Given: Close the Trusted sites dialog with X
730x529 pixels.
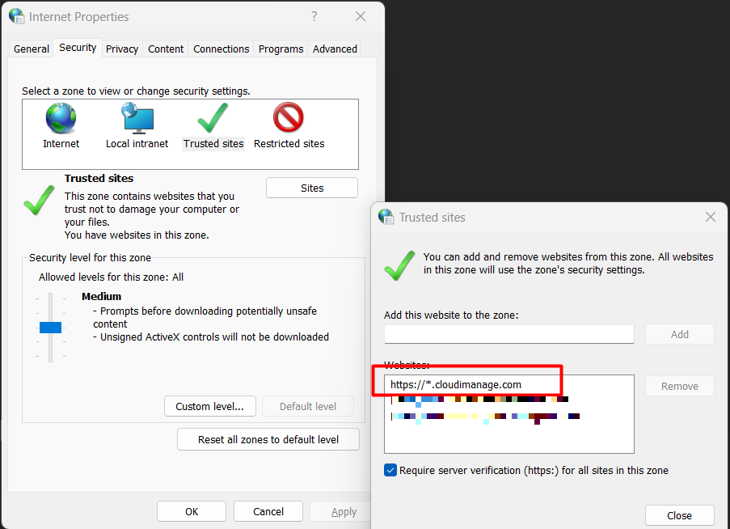Looking at the screenshot, I should (711, 217).
